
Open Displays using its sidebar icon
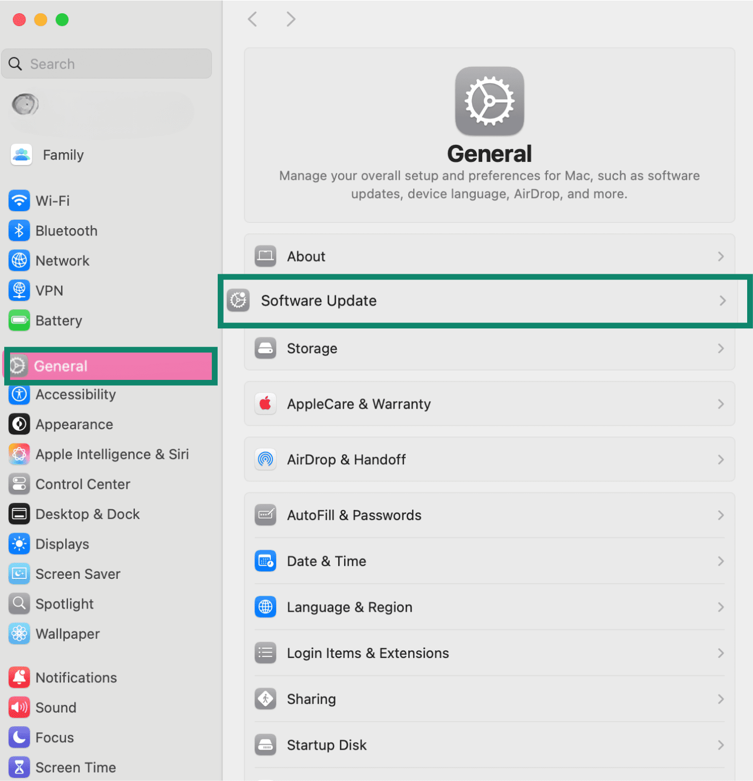tap(19, 544)
